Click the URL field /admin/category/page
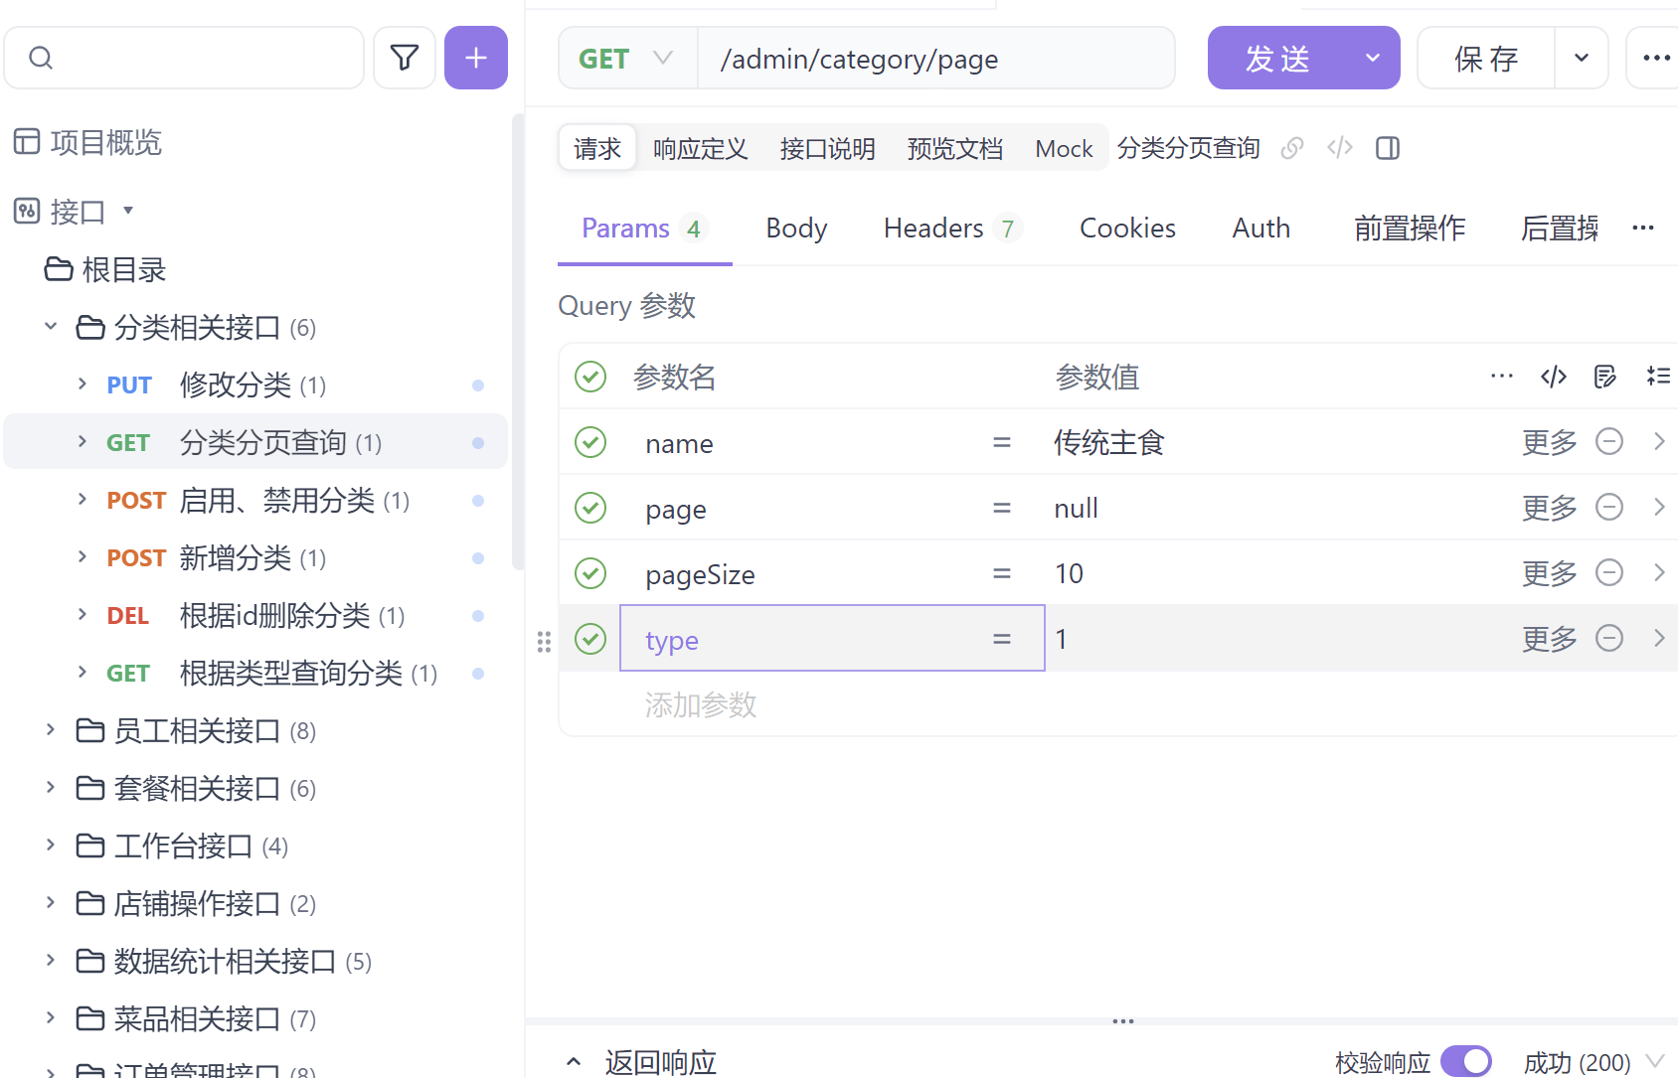The image size is (1678, 1078). (x=936, y=58)
